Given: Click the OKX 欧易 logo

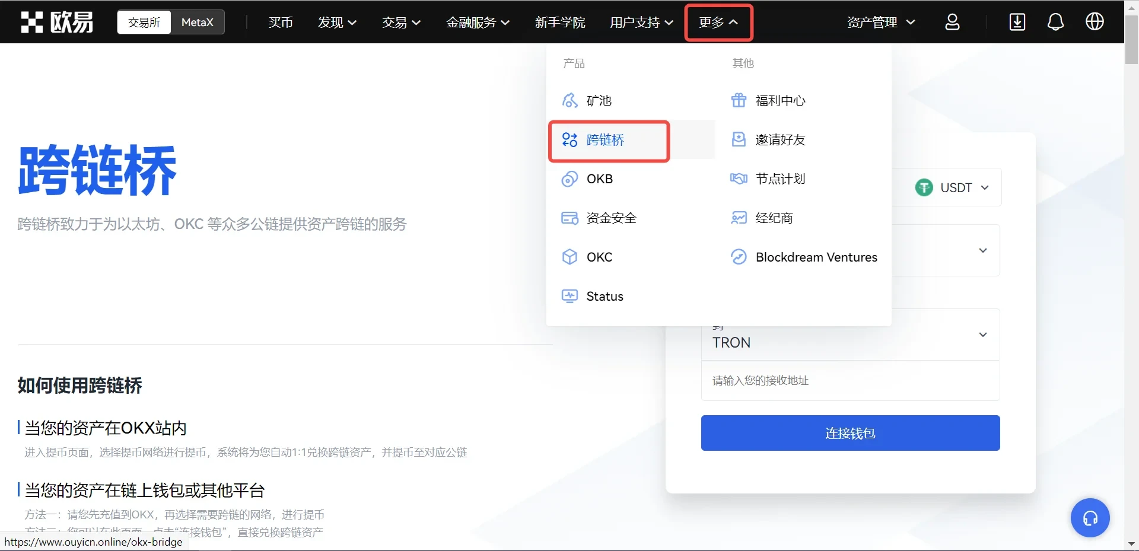Looking at the screenshot, I should click(57, 22).
